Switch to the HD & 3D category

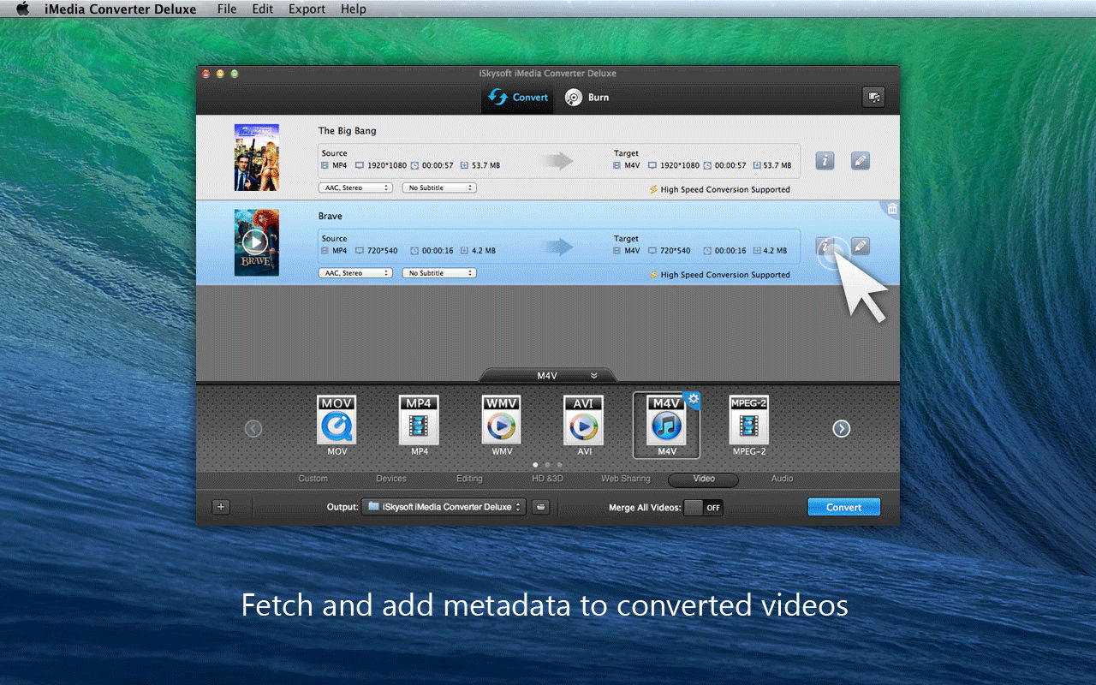tap(548, 479)
